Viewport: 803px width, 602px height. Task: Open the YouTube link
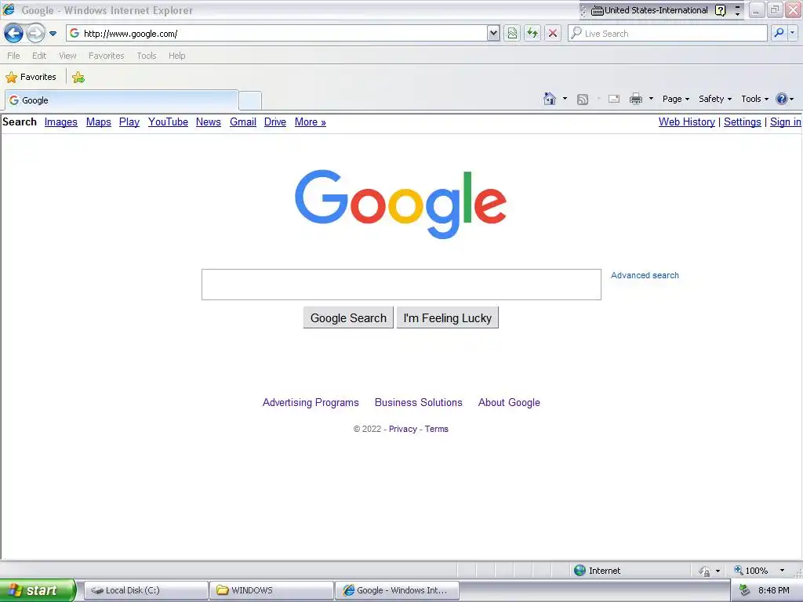(x=168, y=121)
